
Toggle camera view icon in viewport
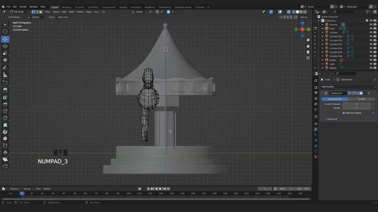(x=308, y=52)
